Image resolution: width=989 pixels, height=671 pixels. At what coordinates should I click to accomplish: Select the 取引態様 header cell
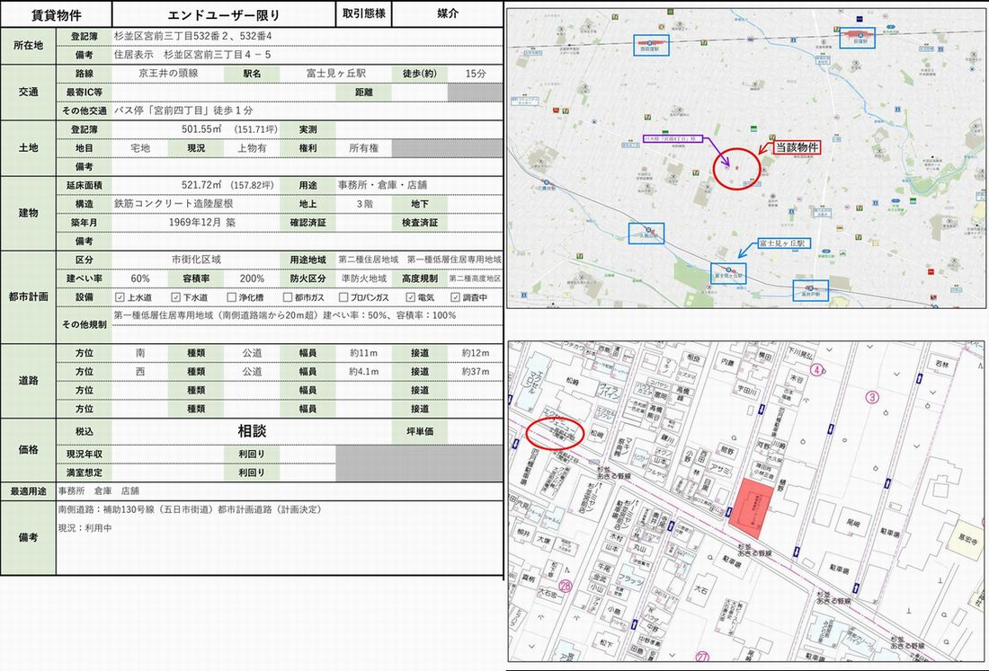pyautogui.click(x=364, y=14)
